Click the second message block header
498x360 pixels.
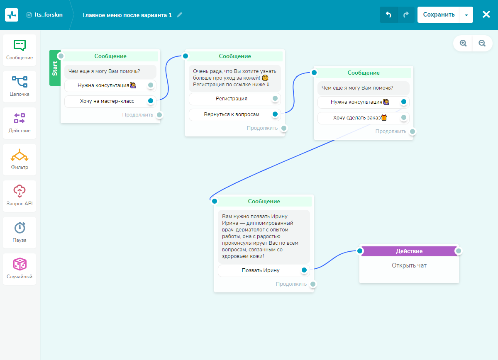(x=235, y=56)
